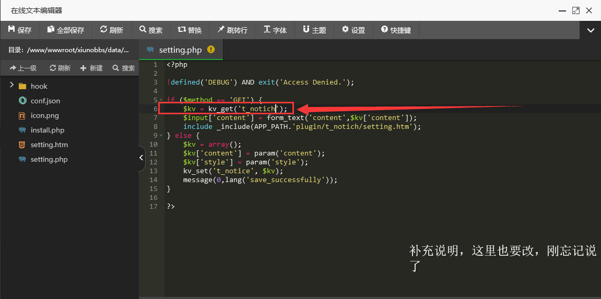Image resolution: width=601 pixels, height=299 pixels.
Task: Click the 刷新 refresh button in top toolbar
Action: pos(112,30)
